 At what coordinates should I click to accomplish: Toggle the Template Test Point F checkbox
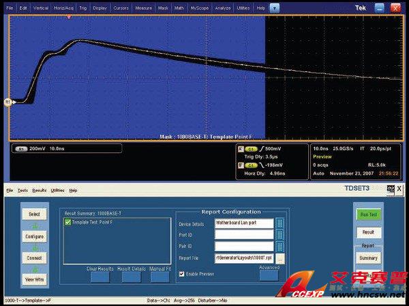[x=67, y=223]
